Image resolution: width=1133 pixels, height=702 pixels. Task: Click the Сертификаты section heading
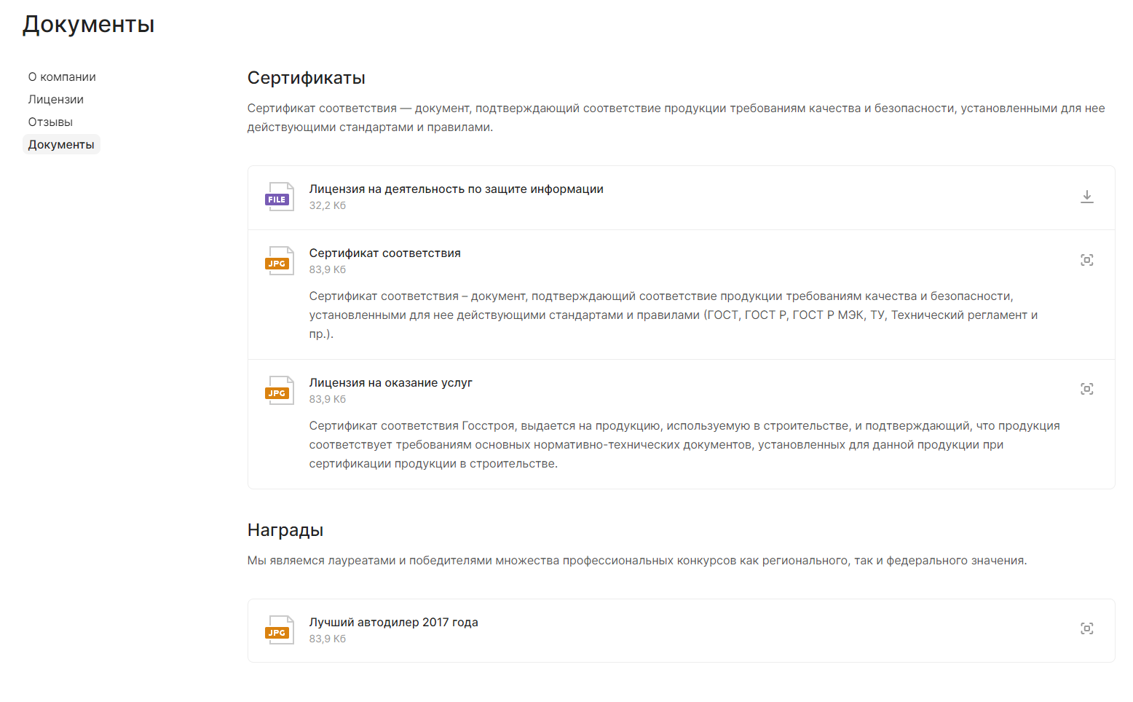point(307,78)
